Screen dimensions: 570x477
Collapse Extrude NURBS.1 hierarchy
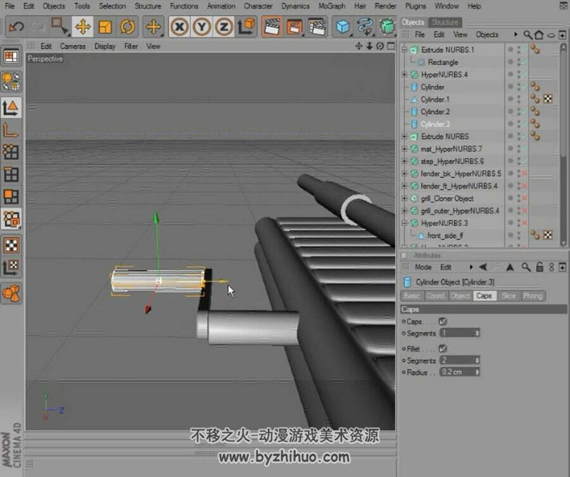point(404,50)
